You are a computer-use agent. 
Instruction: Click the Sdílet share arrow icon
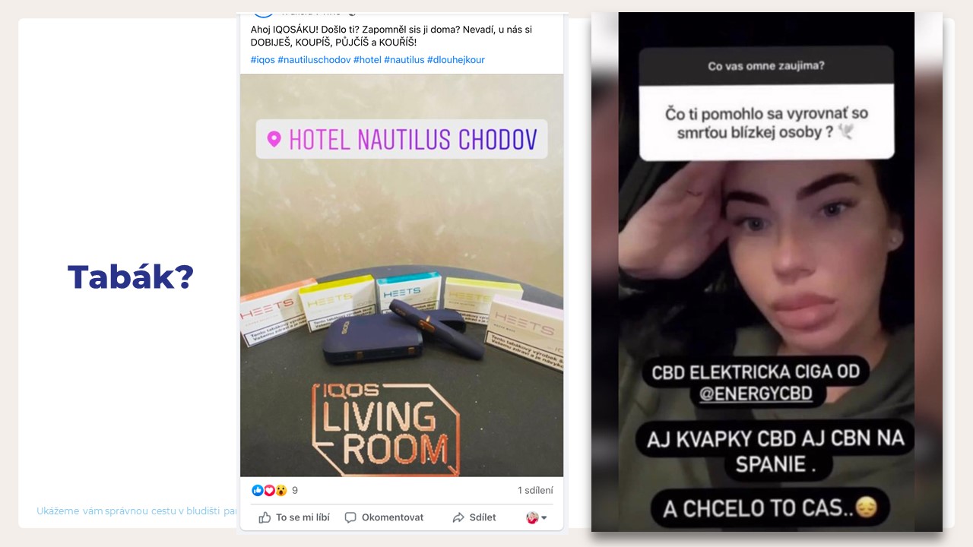click(x=458, y=517)
